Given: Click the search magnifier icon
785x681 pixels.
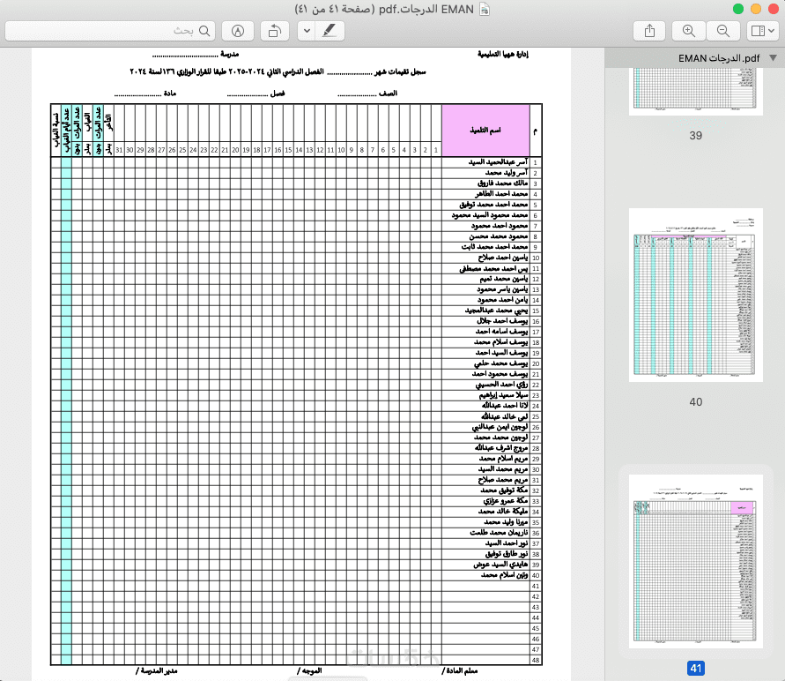Looking at the screenshot, I should point(204,31).
